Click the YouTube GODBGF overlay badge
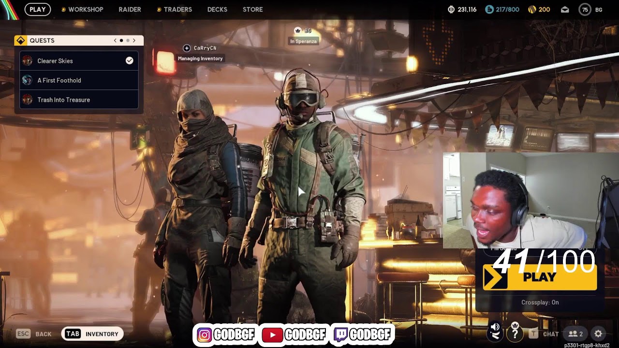The height and width of the screenshot is (348, 619). coord(294,334)
